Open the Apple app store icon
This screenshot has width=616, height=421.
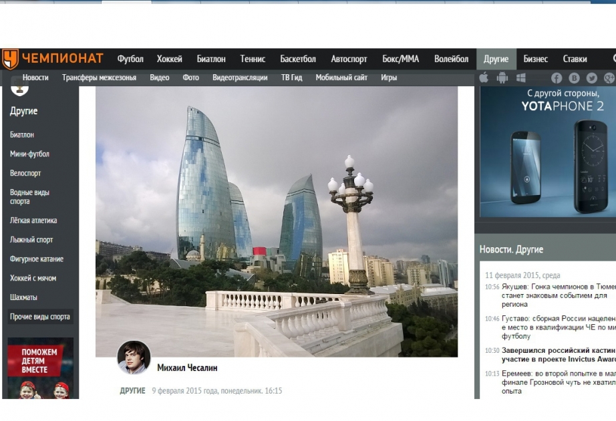pyautogui.click(x=484, y=78)
